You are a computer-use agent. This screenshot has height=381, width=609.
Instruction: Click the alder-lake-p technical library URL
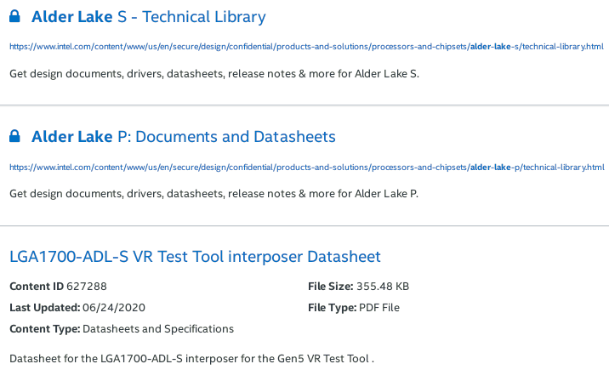pyautogui.click(x=306, y=167)
